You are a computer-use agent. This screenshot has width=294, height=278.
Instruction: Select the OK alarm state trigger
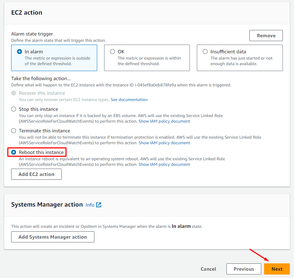pyautogui.click(x=113, y=52)
